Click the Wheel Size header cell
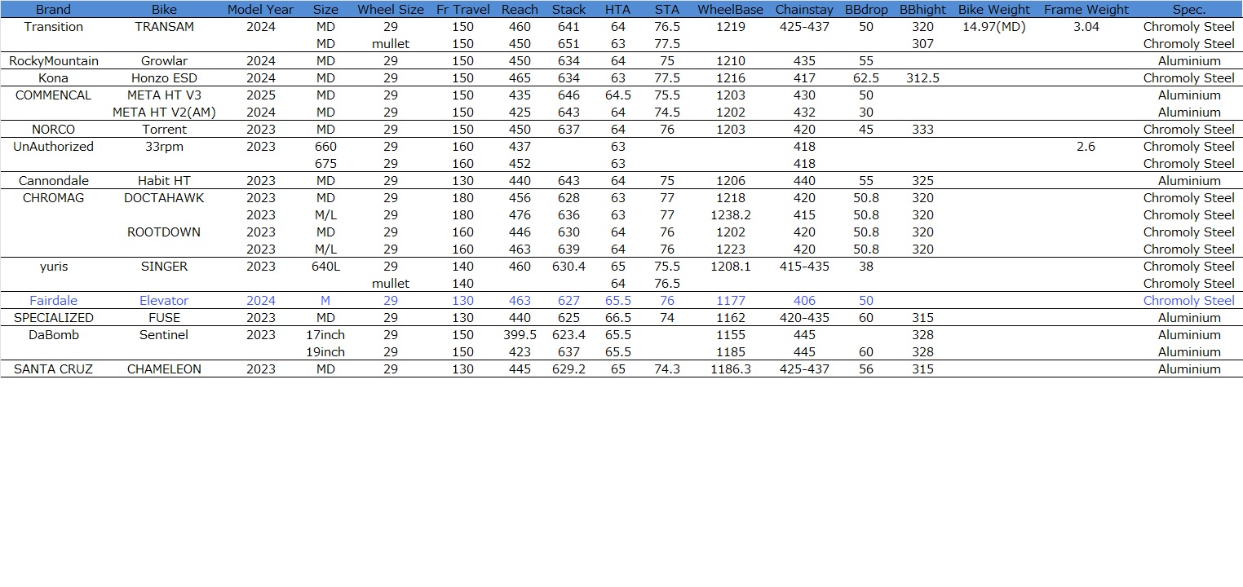Image resolution: width=1243 pixels, height=587 pixels. coord(391,10)
